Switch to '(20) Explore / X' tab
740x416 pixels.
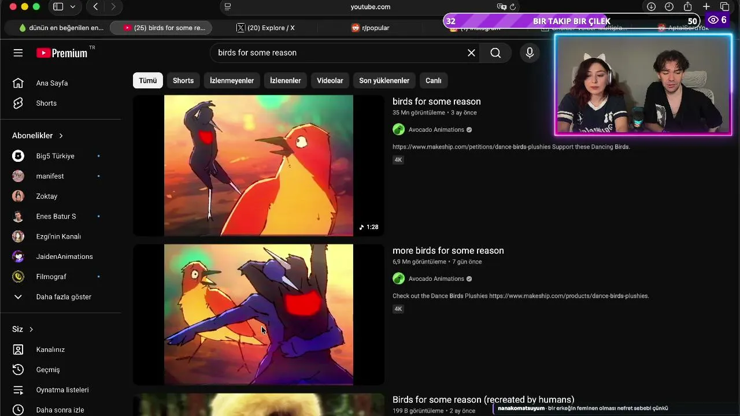click(266, 28)
